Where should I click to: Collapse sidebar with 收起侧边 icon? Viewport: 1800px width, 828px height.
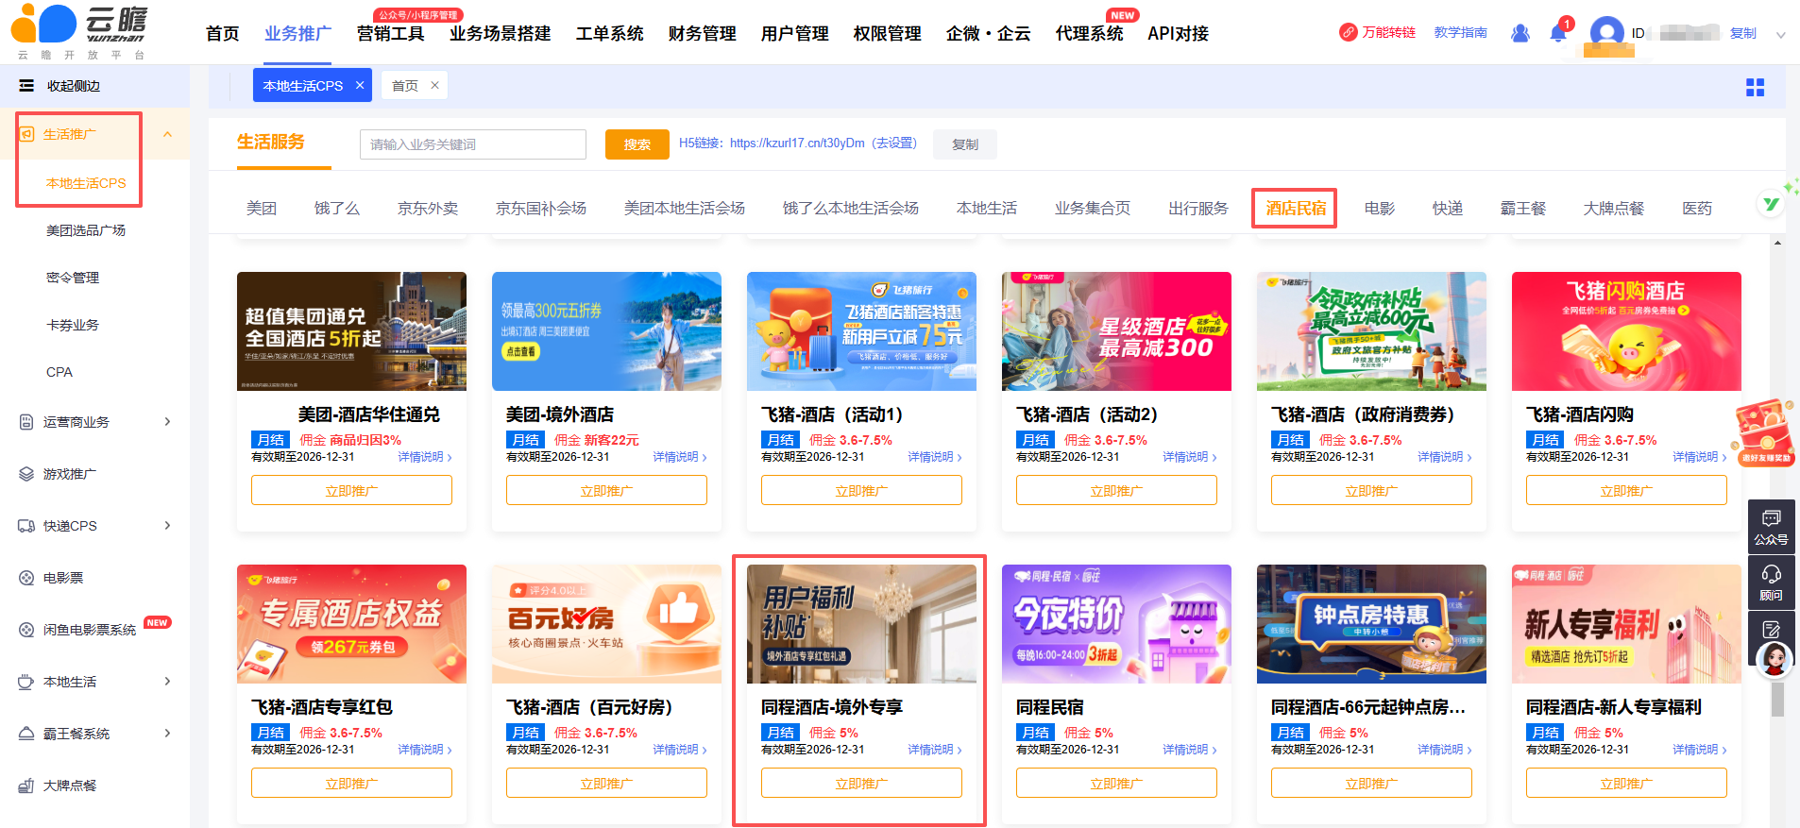[26, 86]
